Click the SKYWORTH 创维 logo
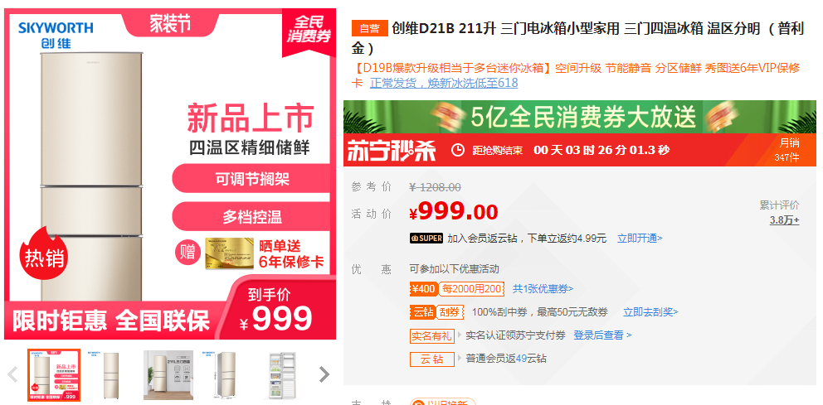 pyautogui.click(x=56, y=35)
